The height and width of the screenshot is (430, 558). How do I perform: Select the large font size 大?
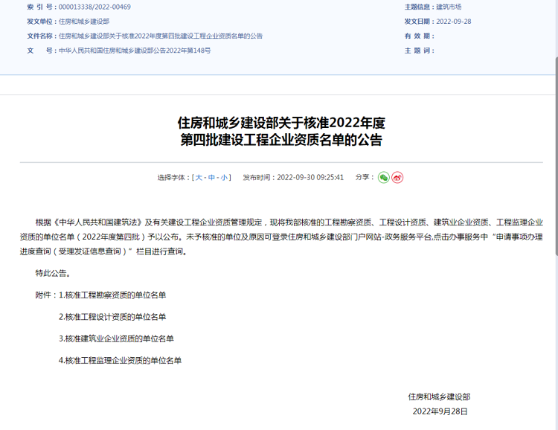pos(199,178)
